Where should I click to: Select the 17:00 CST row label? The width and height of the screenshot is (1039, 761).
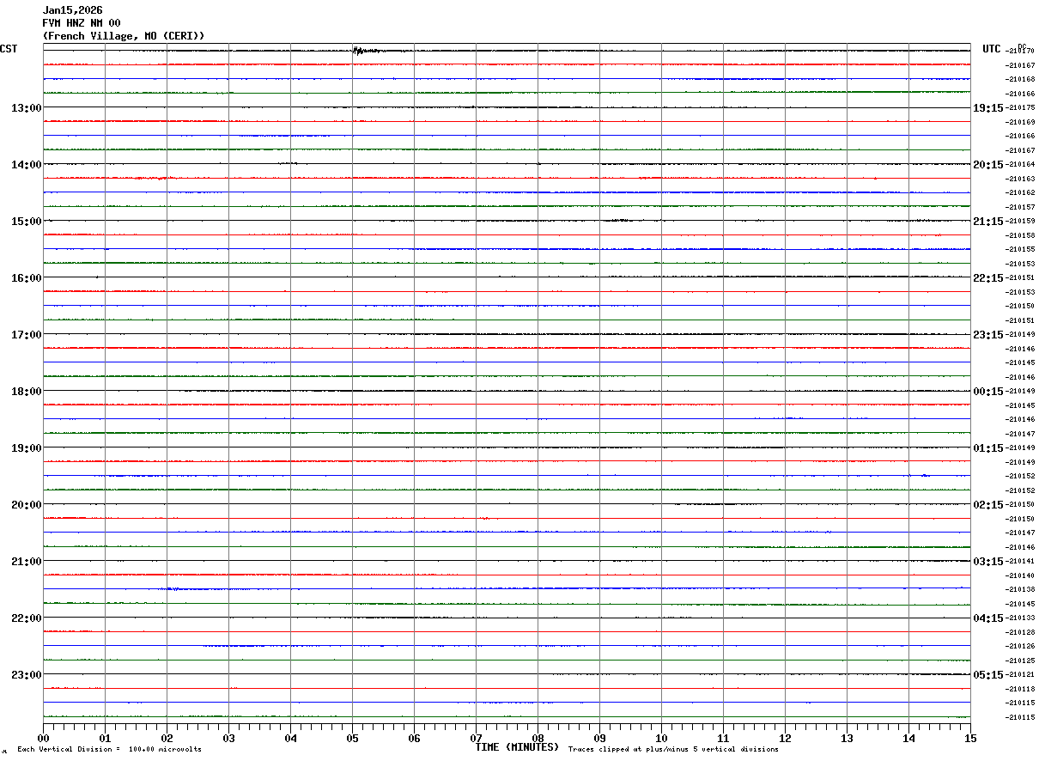(27, 335)
